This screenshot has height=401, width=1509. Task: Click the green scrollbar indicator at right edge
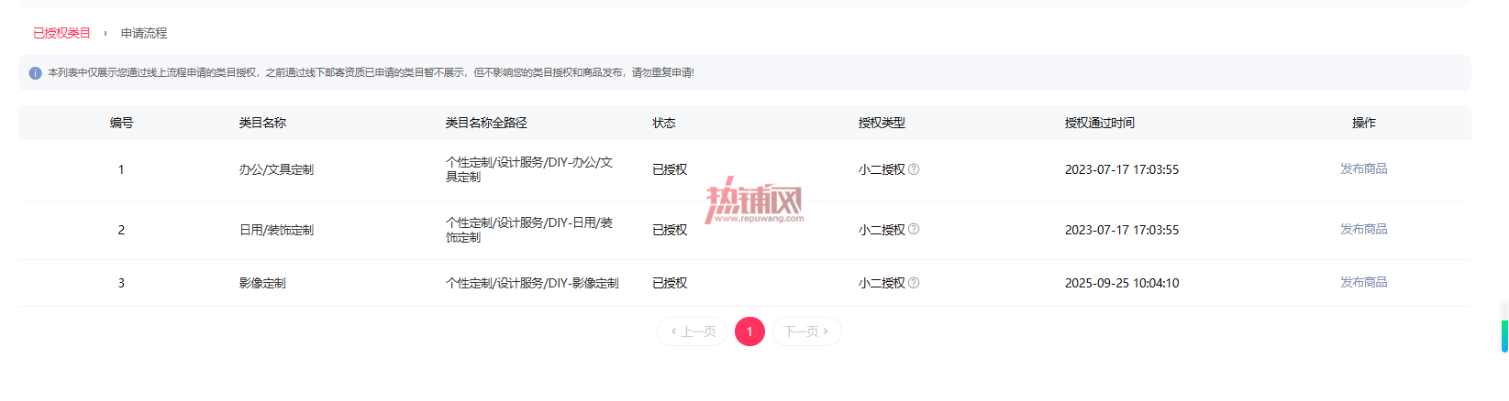(1505, 336)
